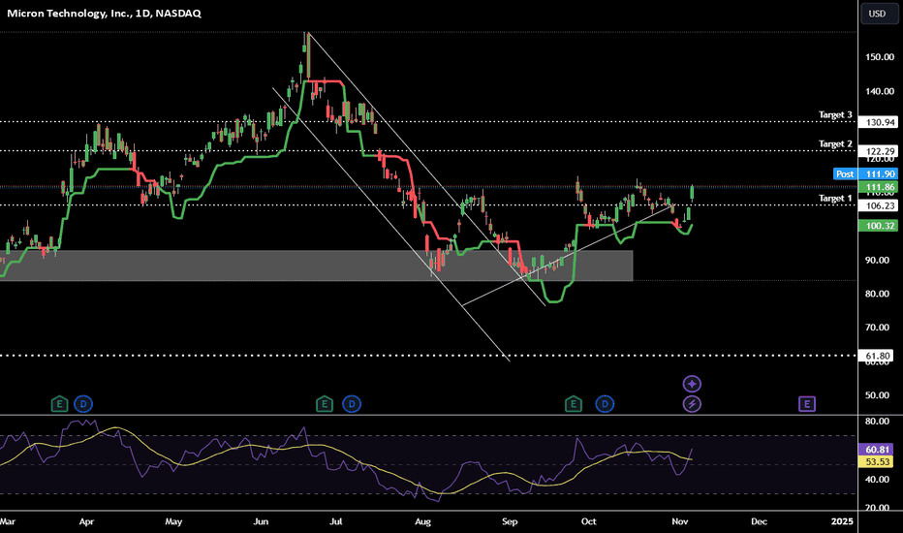Select the Target 3 label
The width and height of the screenshot is (903, 533).
tap(835, 114)
